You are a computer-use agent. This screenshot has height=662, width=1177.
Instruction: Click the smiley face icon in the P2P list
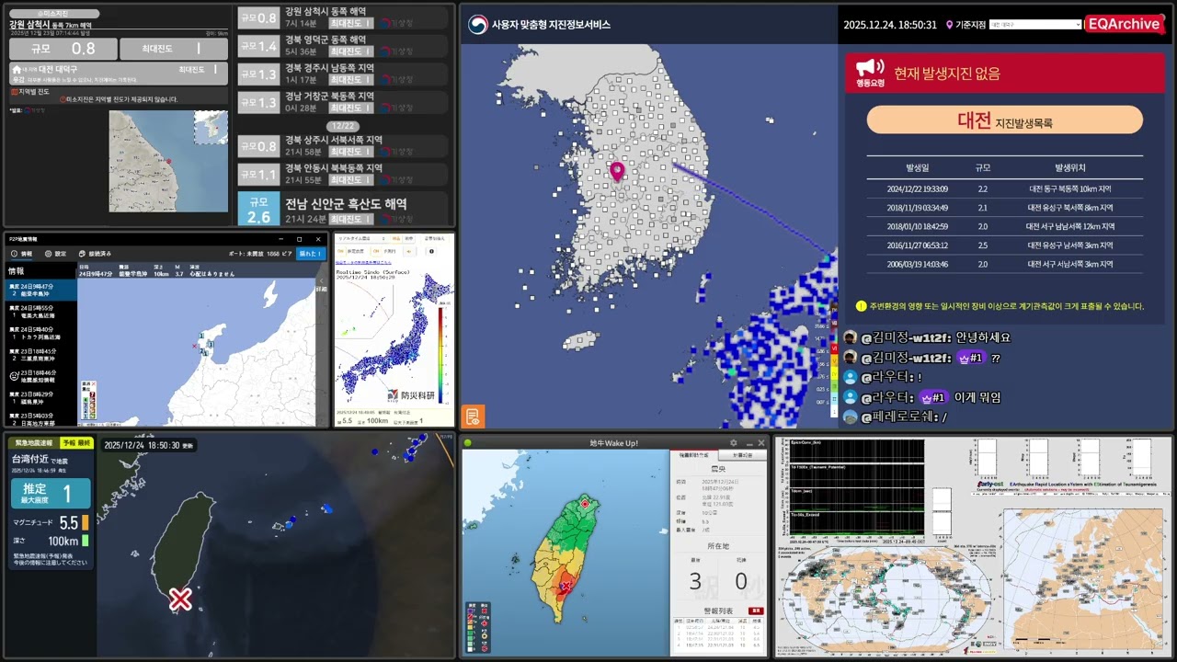click(x=14, y=376)
